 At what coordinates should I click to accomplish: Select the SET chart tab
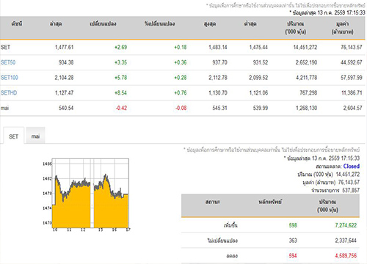(13, 136)
